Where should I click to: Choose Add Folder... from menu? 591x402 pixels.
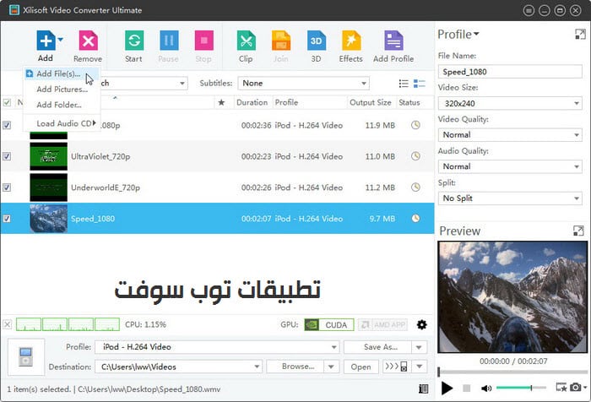(x=62, y=105)
